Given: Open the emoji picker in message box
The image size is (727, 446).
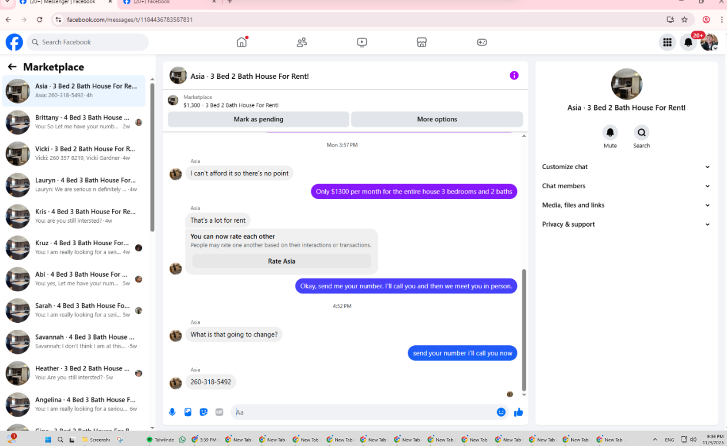Looking at the screenshot, I should coord(501,412).
